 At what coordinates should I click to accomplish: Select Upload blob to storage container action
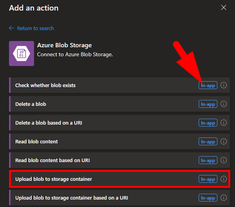[x=54, y=179]
